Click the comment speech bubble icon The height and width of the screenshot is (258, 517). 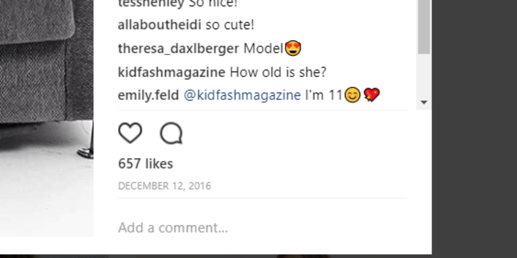[171, 133]
